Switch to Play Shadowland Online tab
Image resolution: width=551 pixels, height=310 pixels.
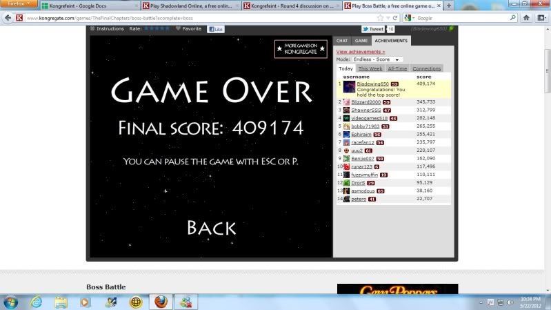(190, 6)
